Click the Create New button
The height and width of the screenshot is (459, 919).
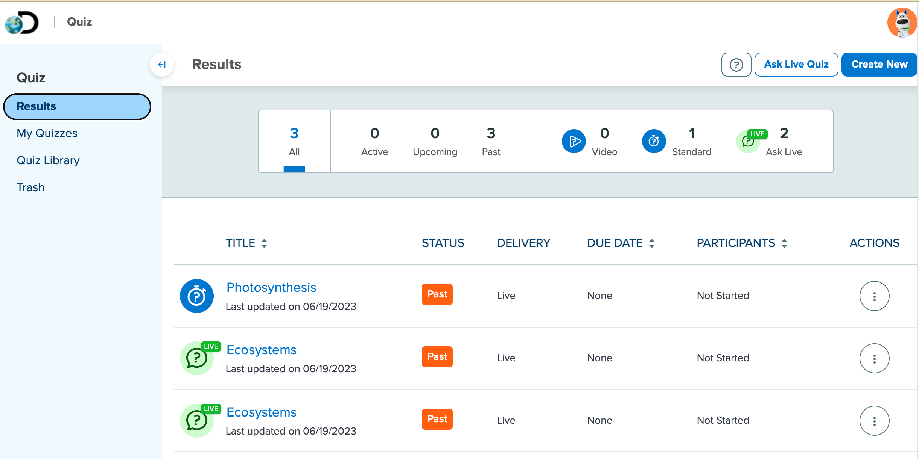point(879,65)
